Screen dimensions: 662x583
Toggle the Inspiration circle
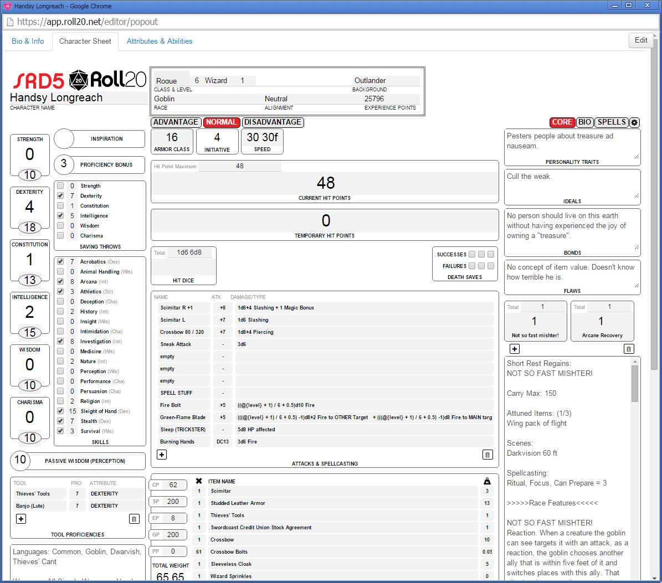tap(64, 139)
